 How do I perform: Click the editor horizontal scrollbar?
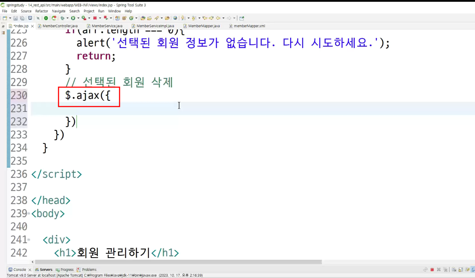pyautogui.click(x=178, y=262)
